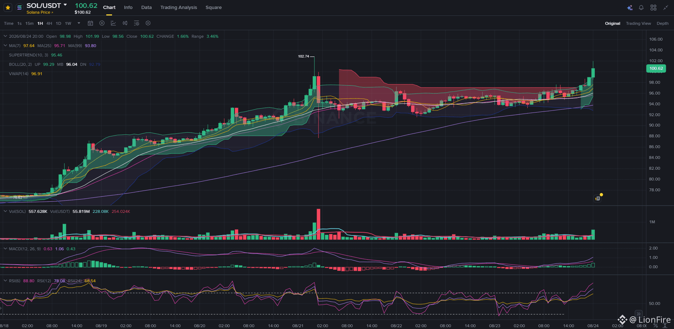Viewport: 674px width, 329px height.
Task: Click the VWAP(14) legend label
Action: (x=19, y=74)
